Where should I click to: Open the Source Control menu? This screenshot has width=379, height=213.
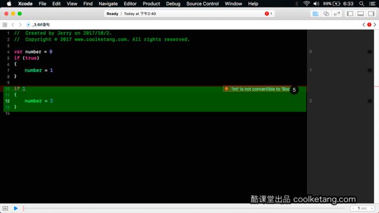point(202,3)
